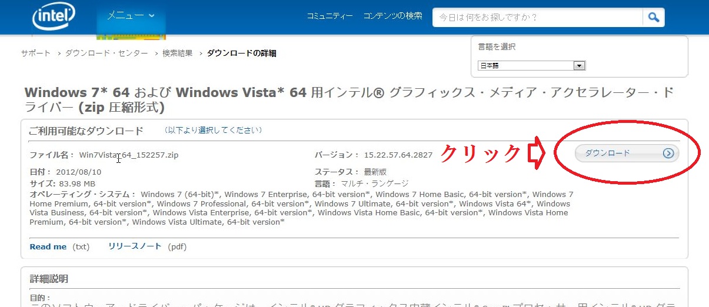Go to 検索結果 breadcrumb

(x=178, y=54)
